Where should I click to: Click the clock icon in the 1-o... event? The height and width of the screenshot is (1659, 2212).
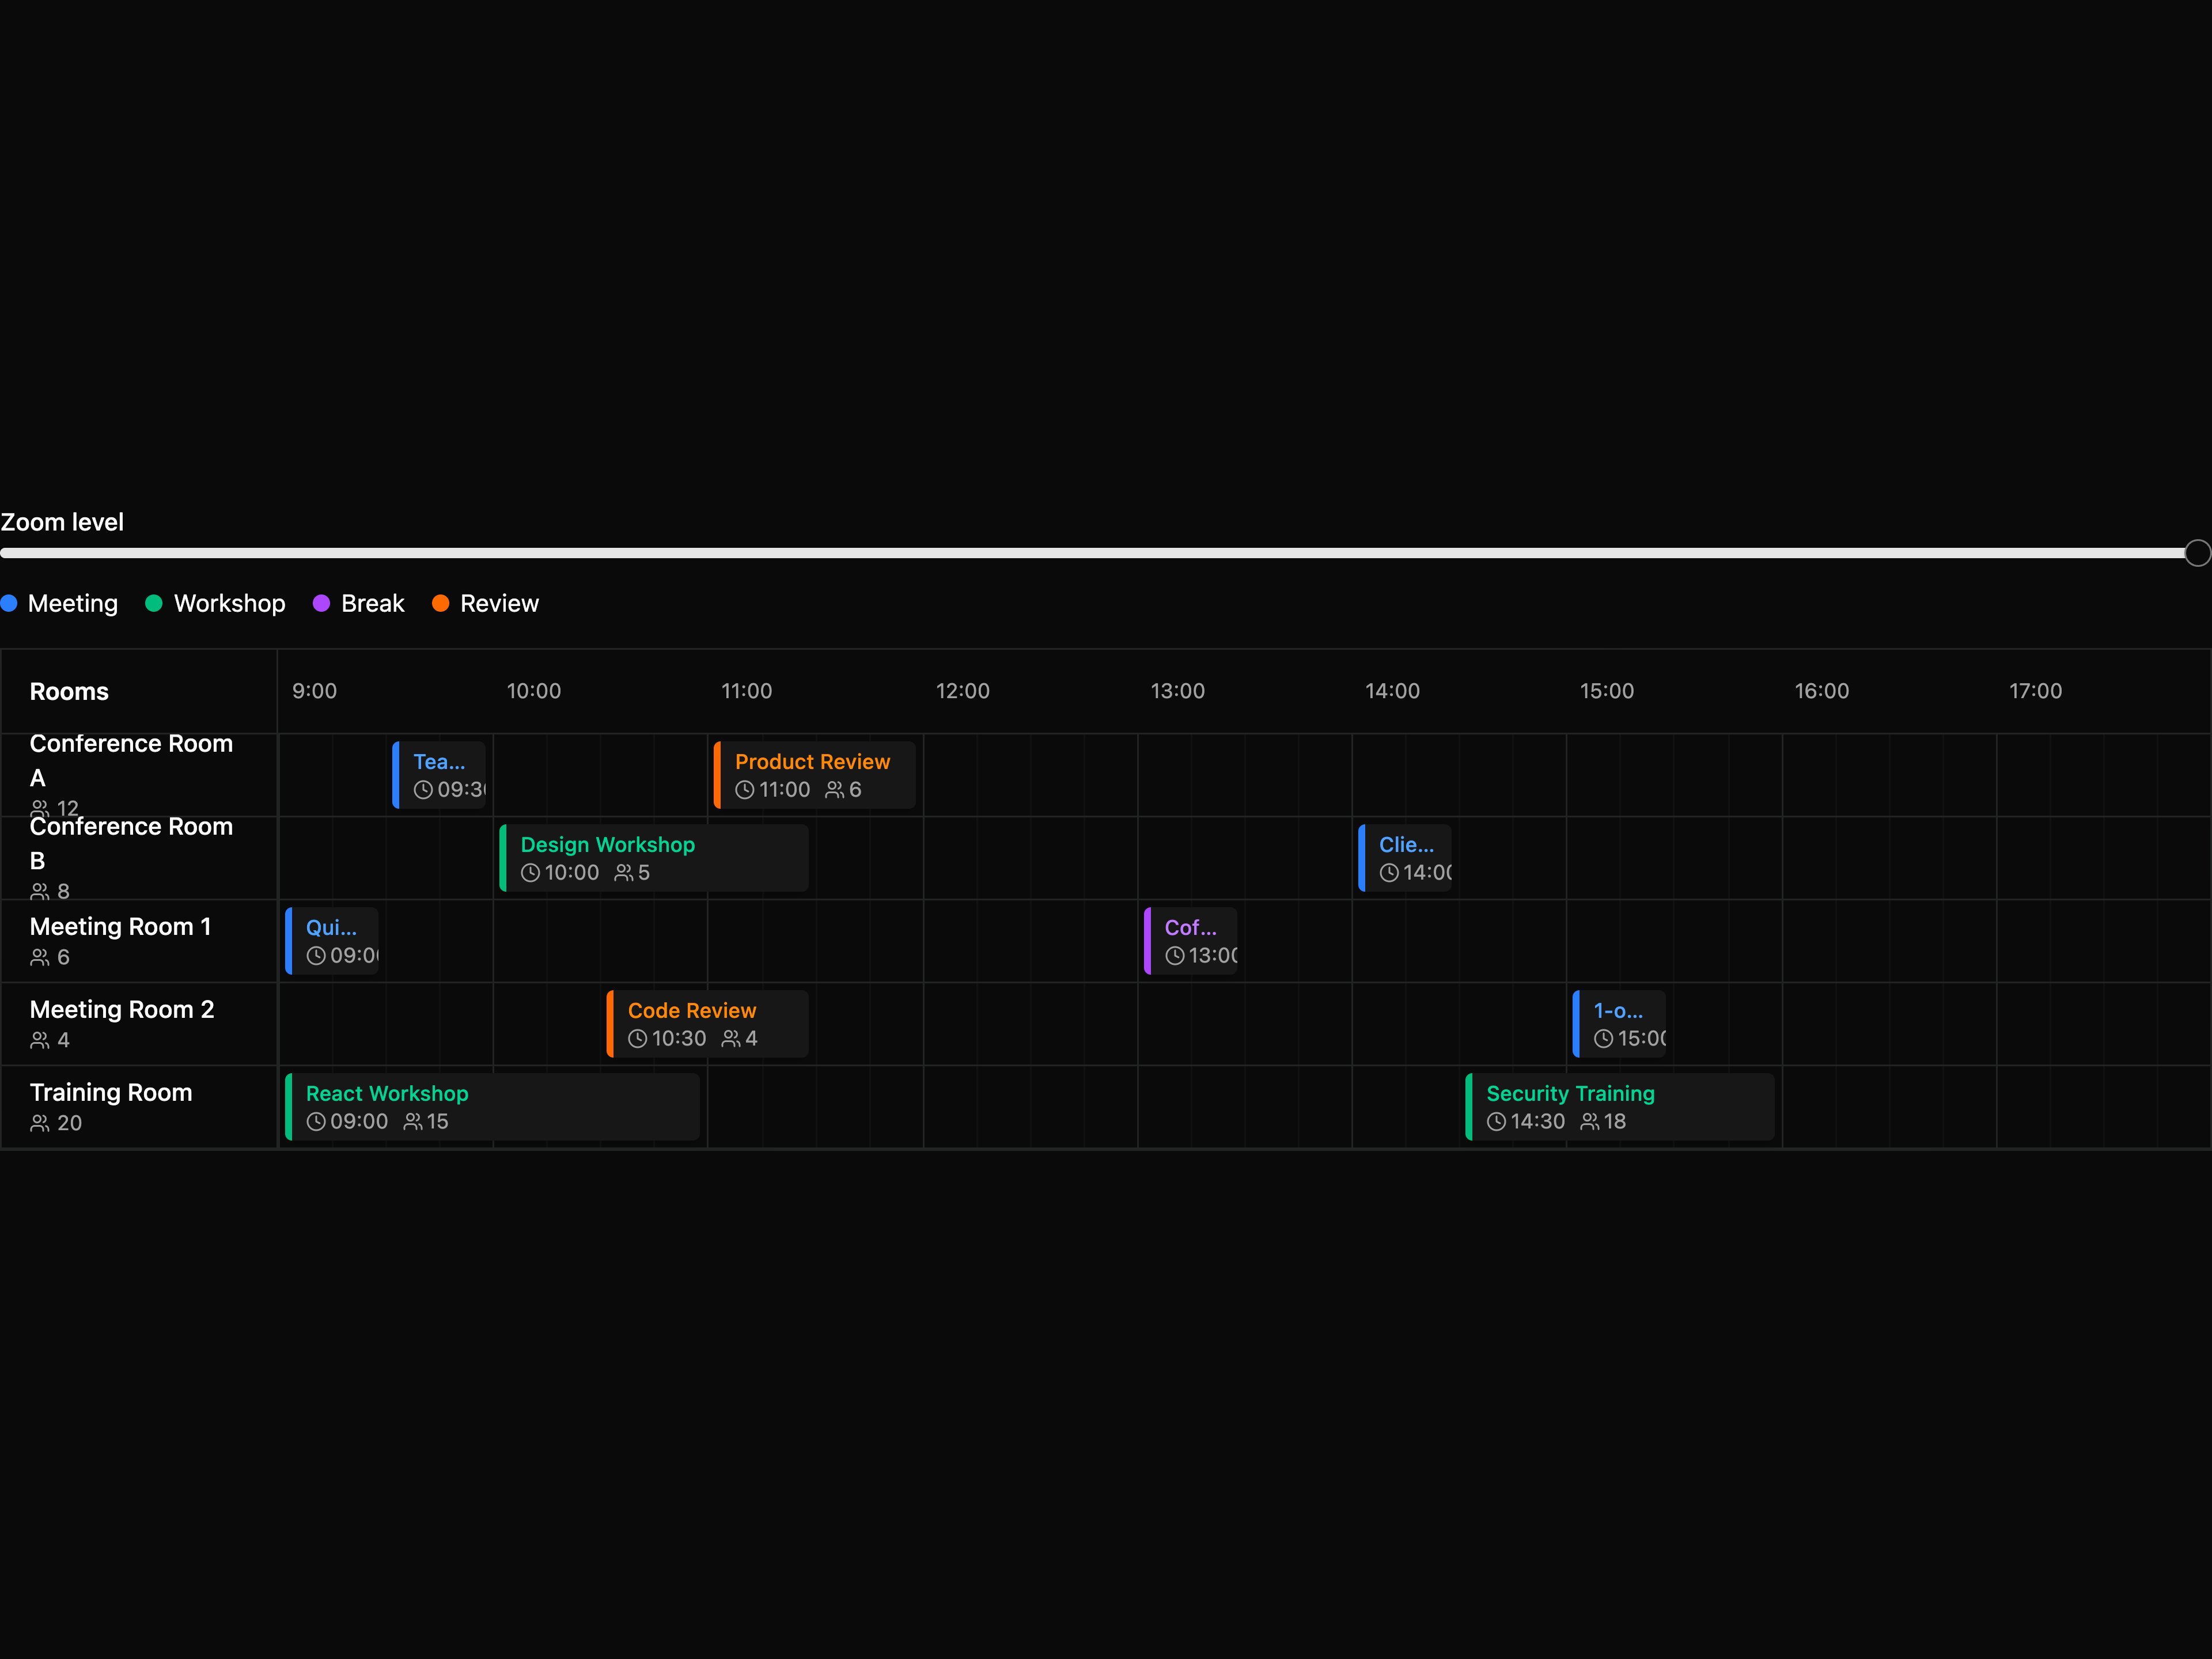coord(1603,1039)
